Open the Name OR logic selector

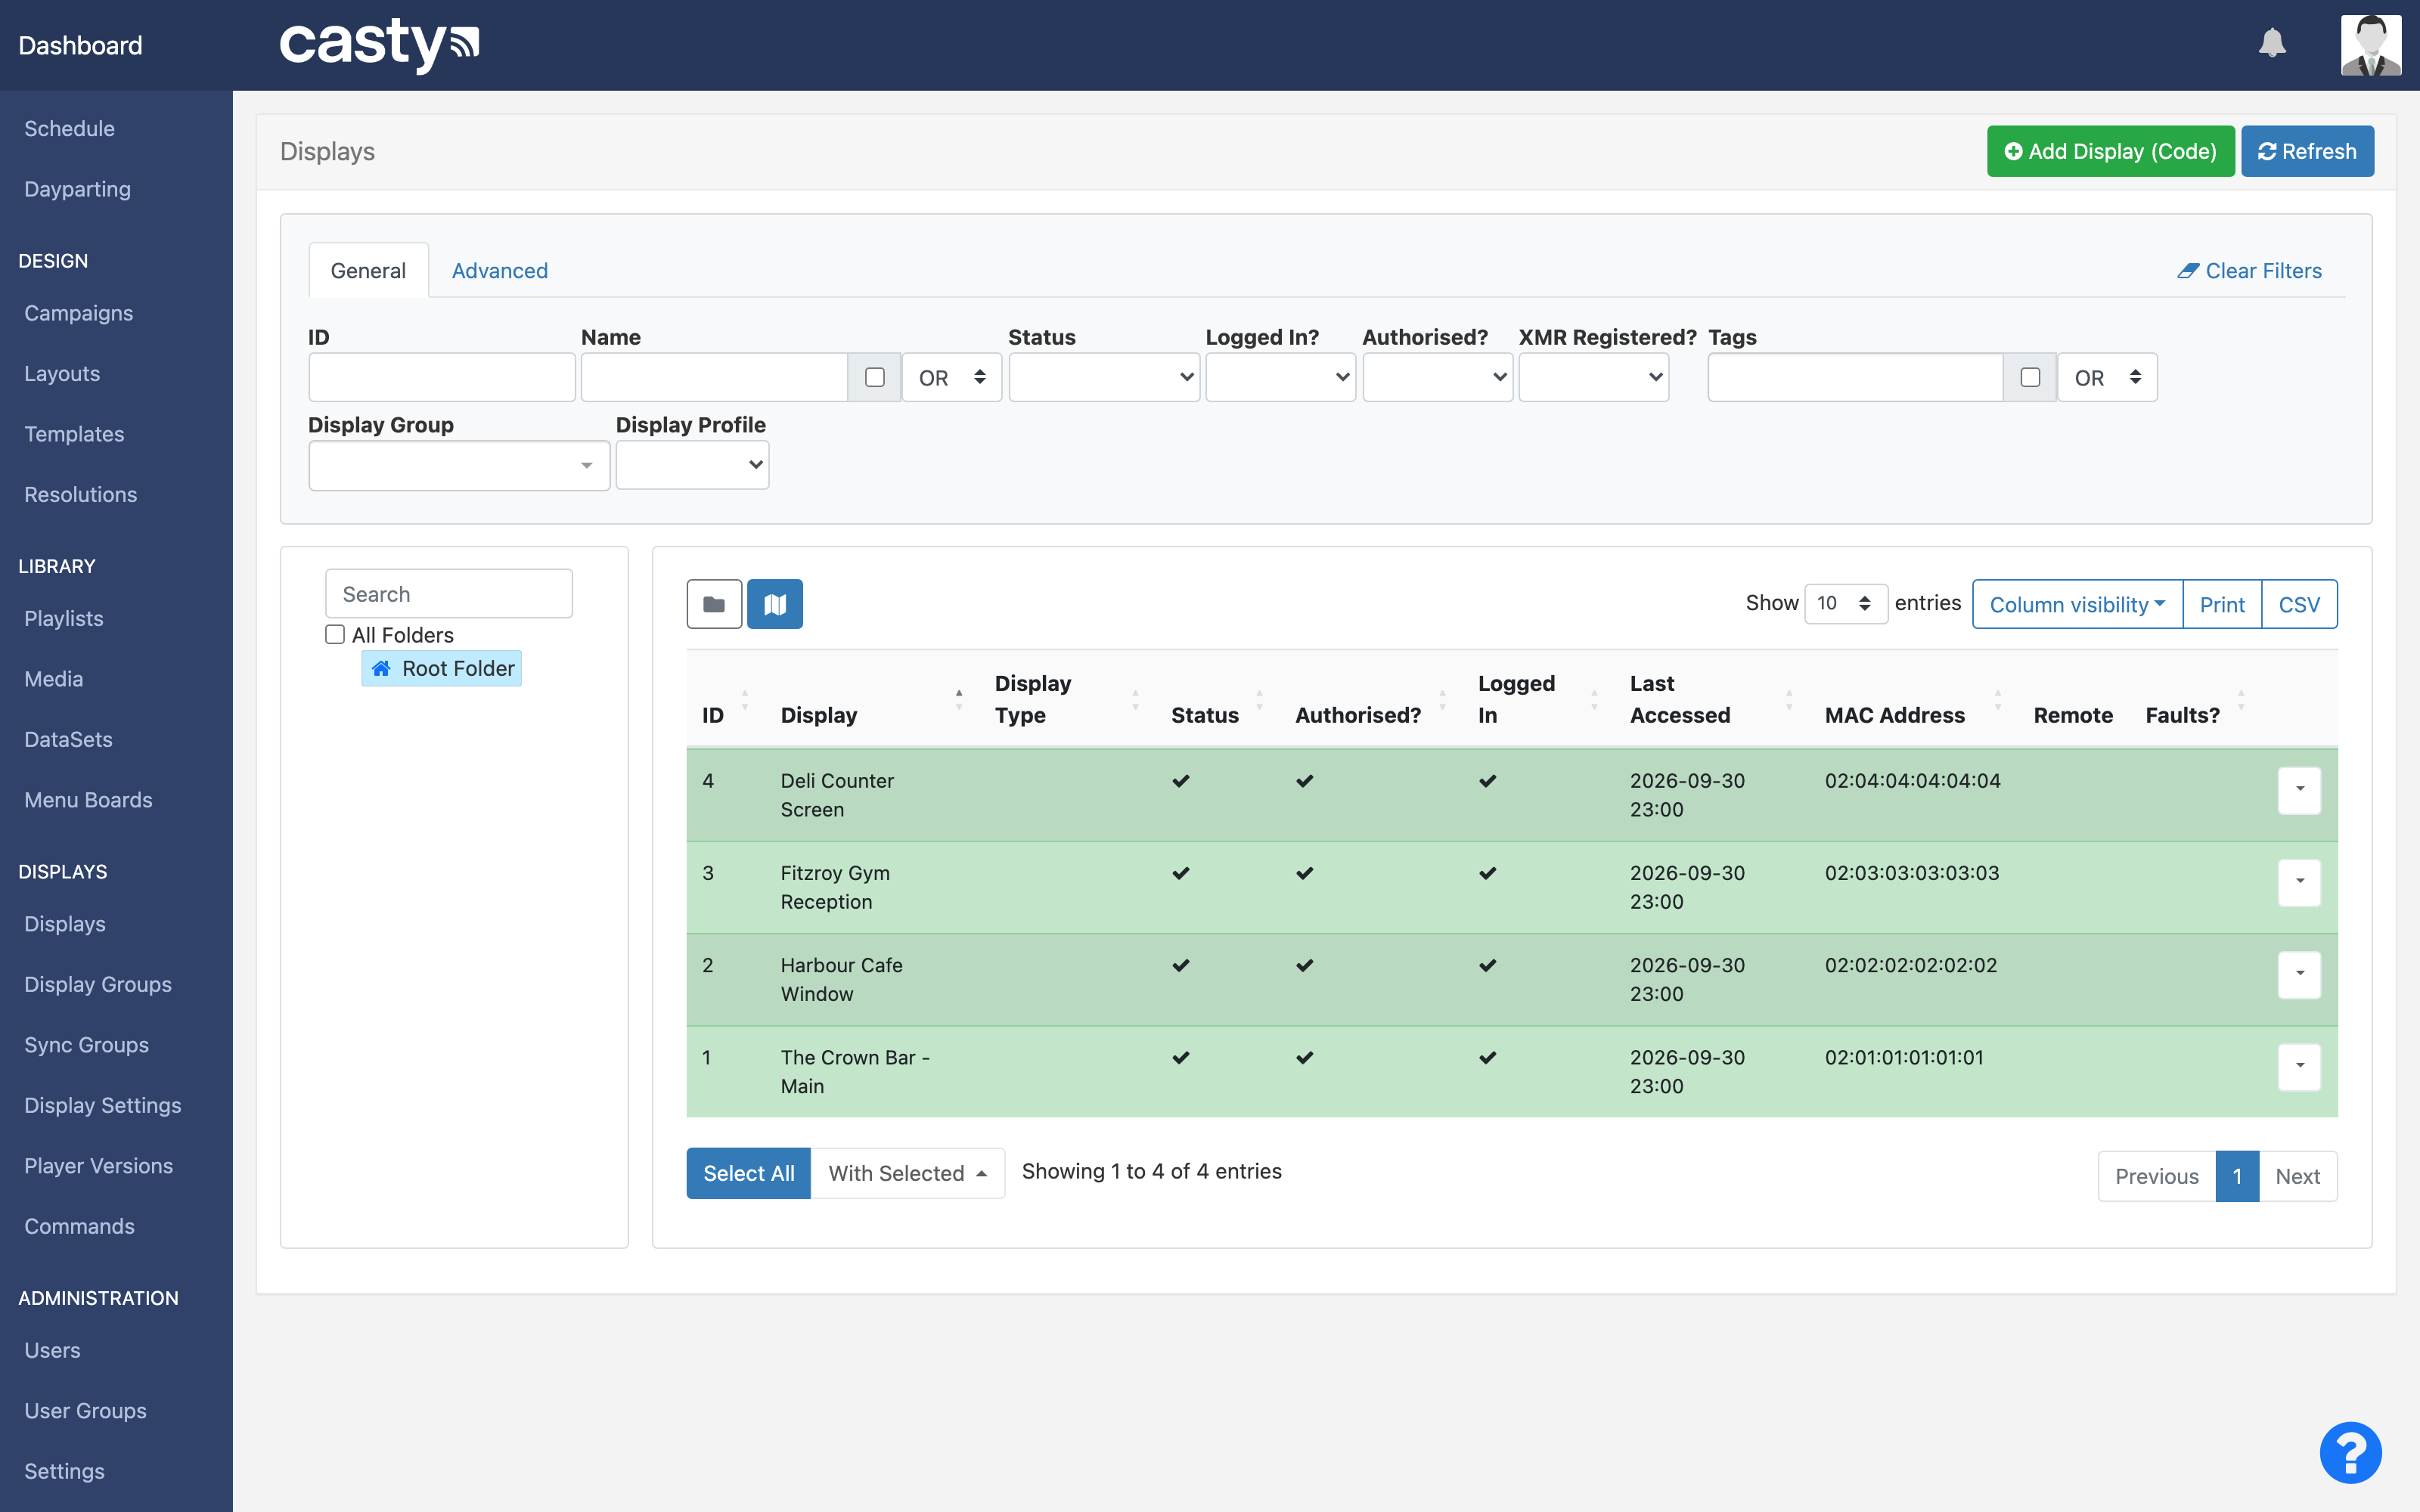(952, 377)
